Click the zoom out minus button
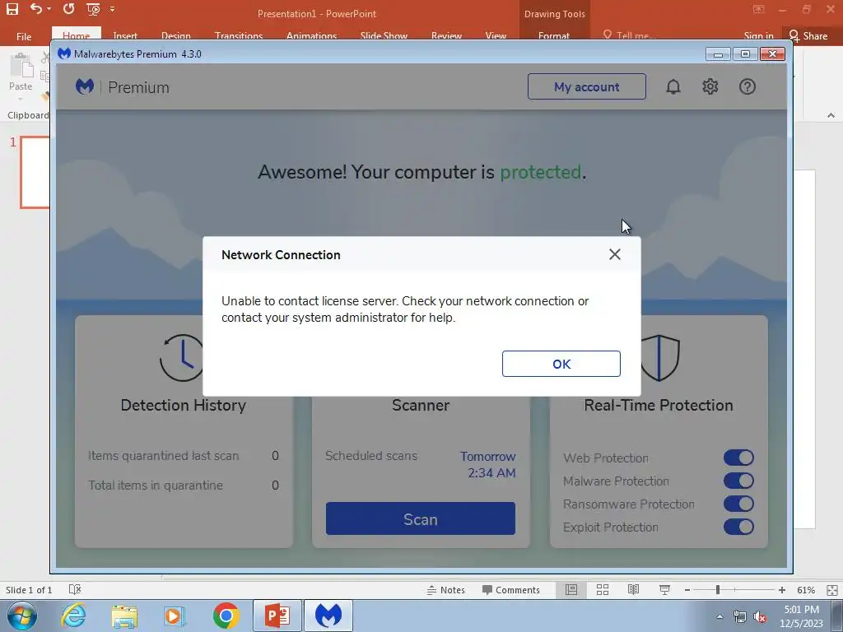The height and width of the screenshot is (632, 843). click(x=687, y=590)
